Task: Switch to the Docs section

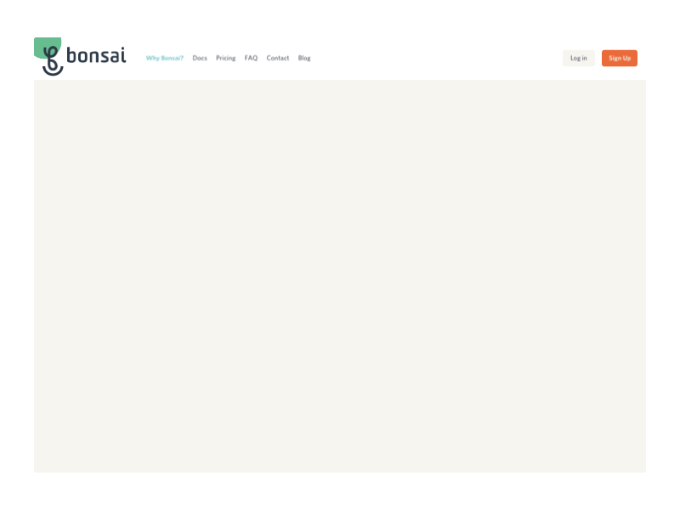Action: click(200, 58)
